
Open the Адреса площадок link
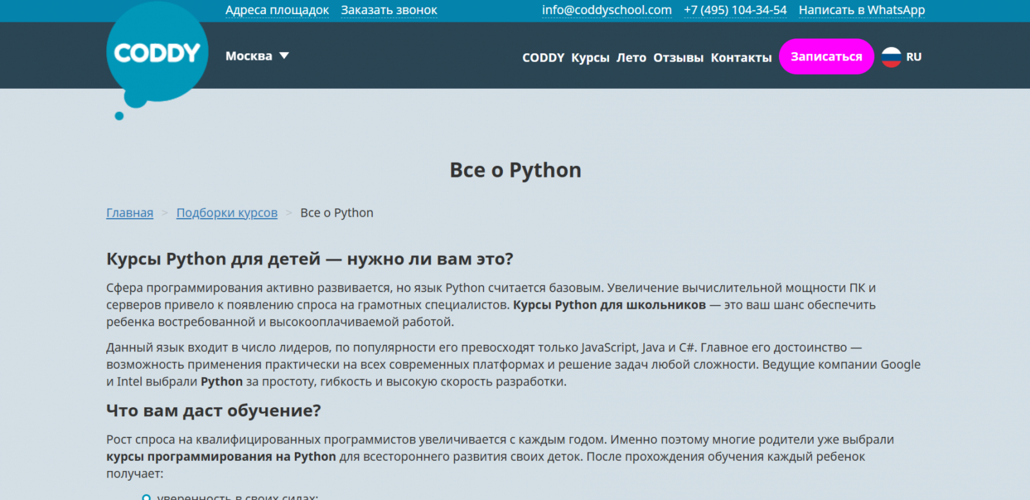tap(277, 10)
